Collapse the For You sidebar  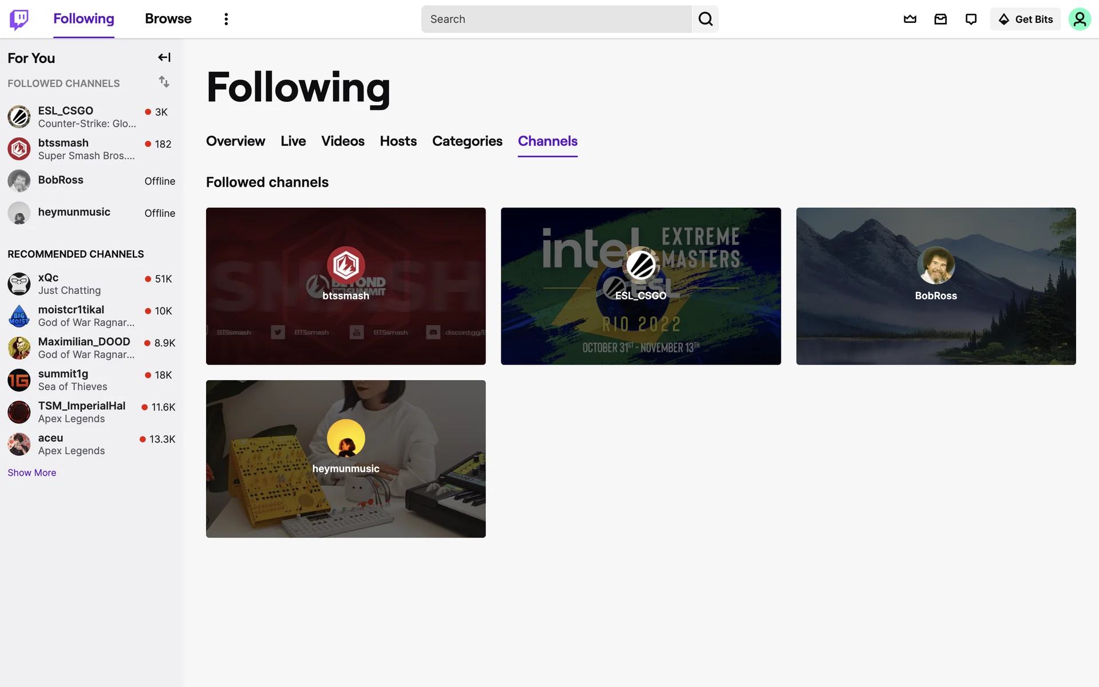164,57
